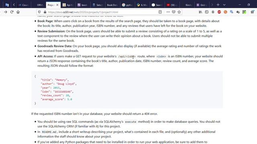Click the /api/<isbn> code snippet
The width and height of the screenshot is (257, 144).
click(127, 56)
